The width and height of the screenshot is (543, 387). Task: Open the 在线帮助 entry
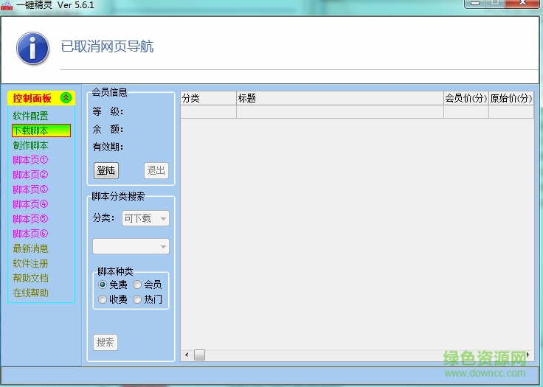coord(30,293)
